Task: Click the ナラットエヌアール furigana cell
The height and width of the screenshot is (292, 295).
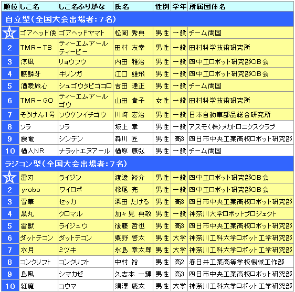Action: click(86, 151)
